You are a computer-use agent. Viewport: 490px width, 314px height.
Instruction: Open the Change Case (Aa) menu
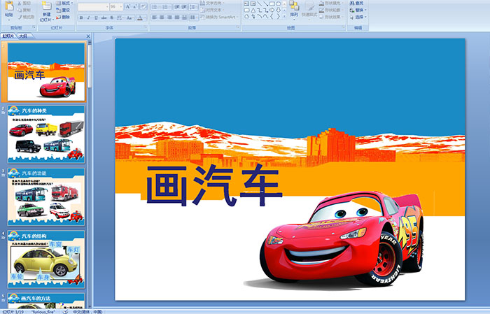point(129,17)
